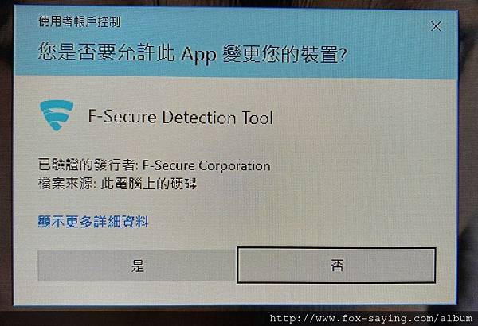
Task: Click the word Tool in the app name
Action: tap(257, 118)
